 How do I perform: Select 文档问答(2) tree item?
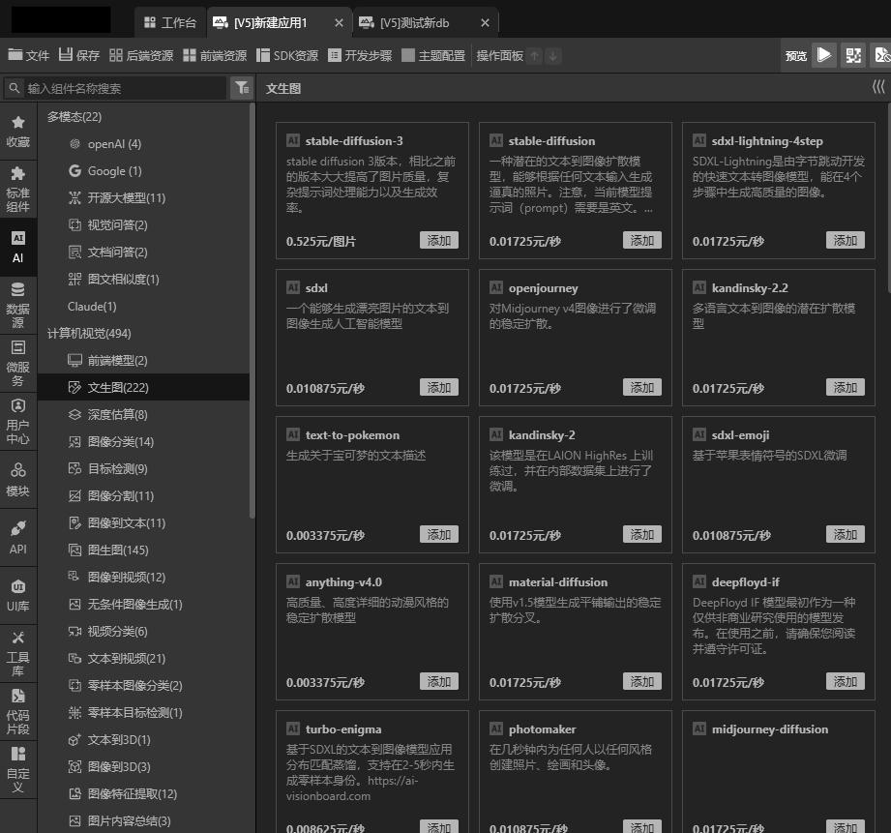(143, 252)
